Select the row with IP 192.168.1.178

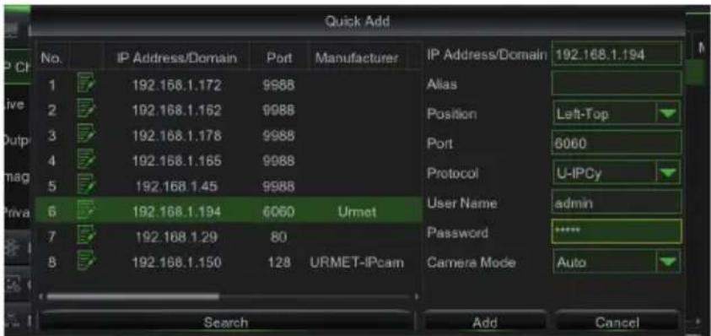click(x=229, y=136)
